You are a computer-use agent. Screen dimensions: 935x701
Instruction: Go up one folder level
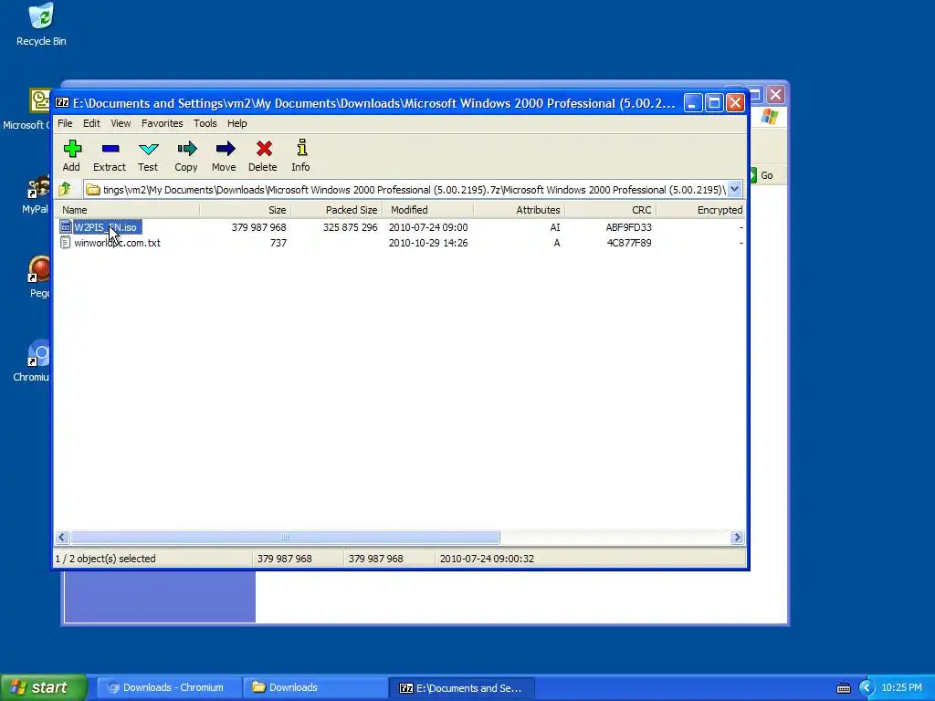pos(65,190)
